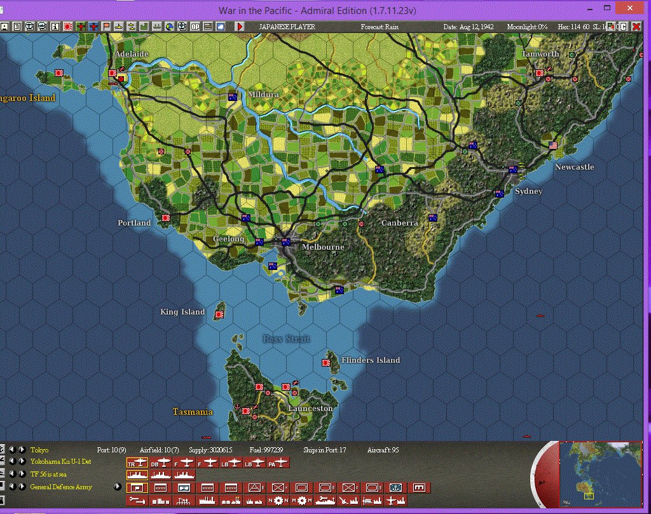Select Japanese flag on Kangaroo Island
This screenshot has height=514, width=651.
(59, 73)
